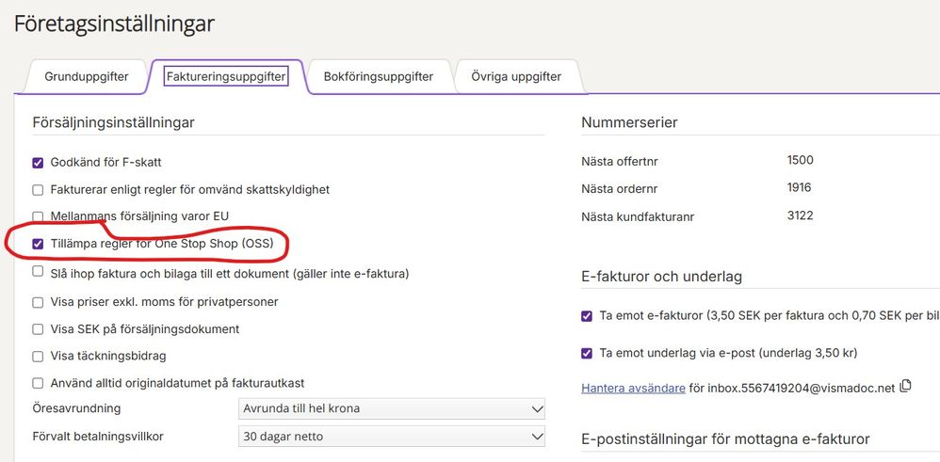This screenshot has width=940, height=462.
Task: Enable Visa täckningsbidrag checkbox
Action: pyautogui.click(x=38, y=357)
